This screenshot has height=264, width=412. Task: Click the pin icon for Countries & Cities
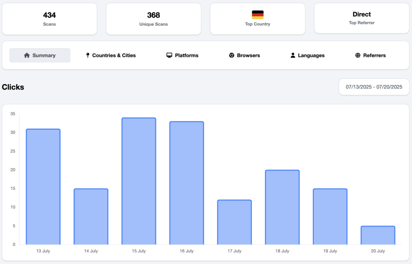click(x=88, y=55)
